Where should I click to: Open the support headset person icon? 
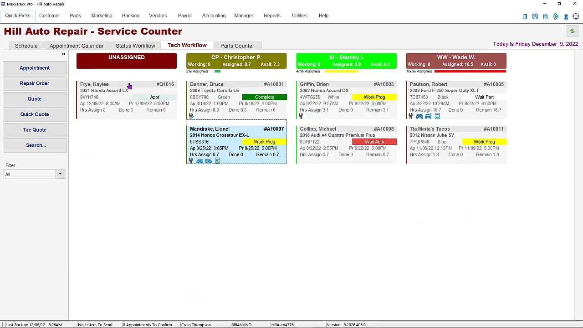coord(566,16)
